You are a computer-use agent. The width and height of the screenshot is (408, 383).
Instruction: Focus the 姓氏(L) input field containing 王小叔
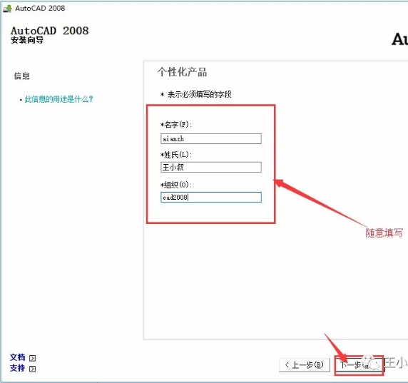point(211,167)
